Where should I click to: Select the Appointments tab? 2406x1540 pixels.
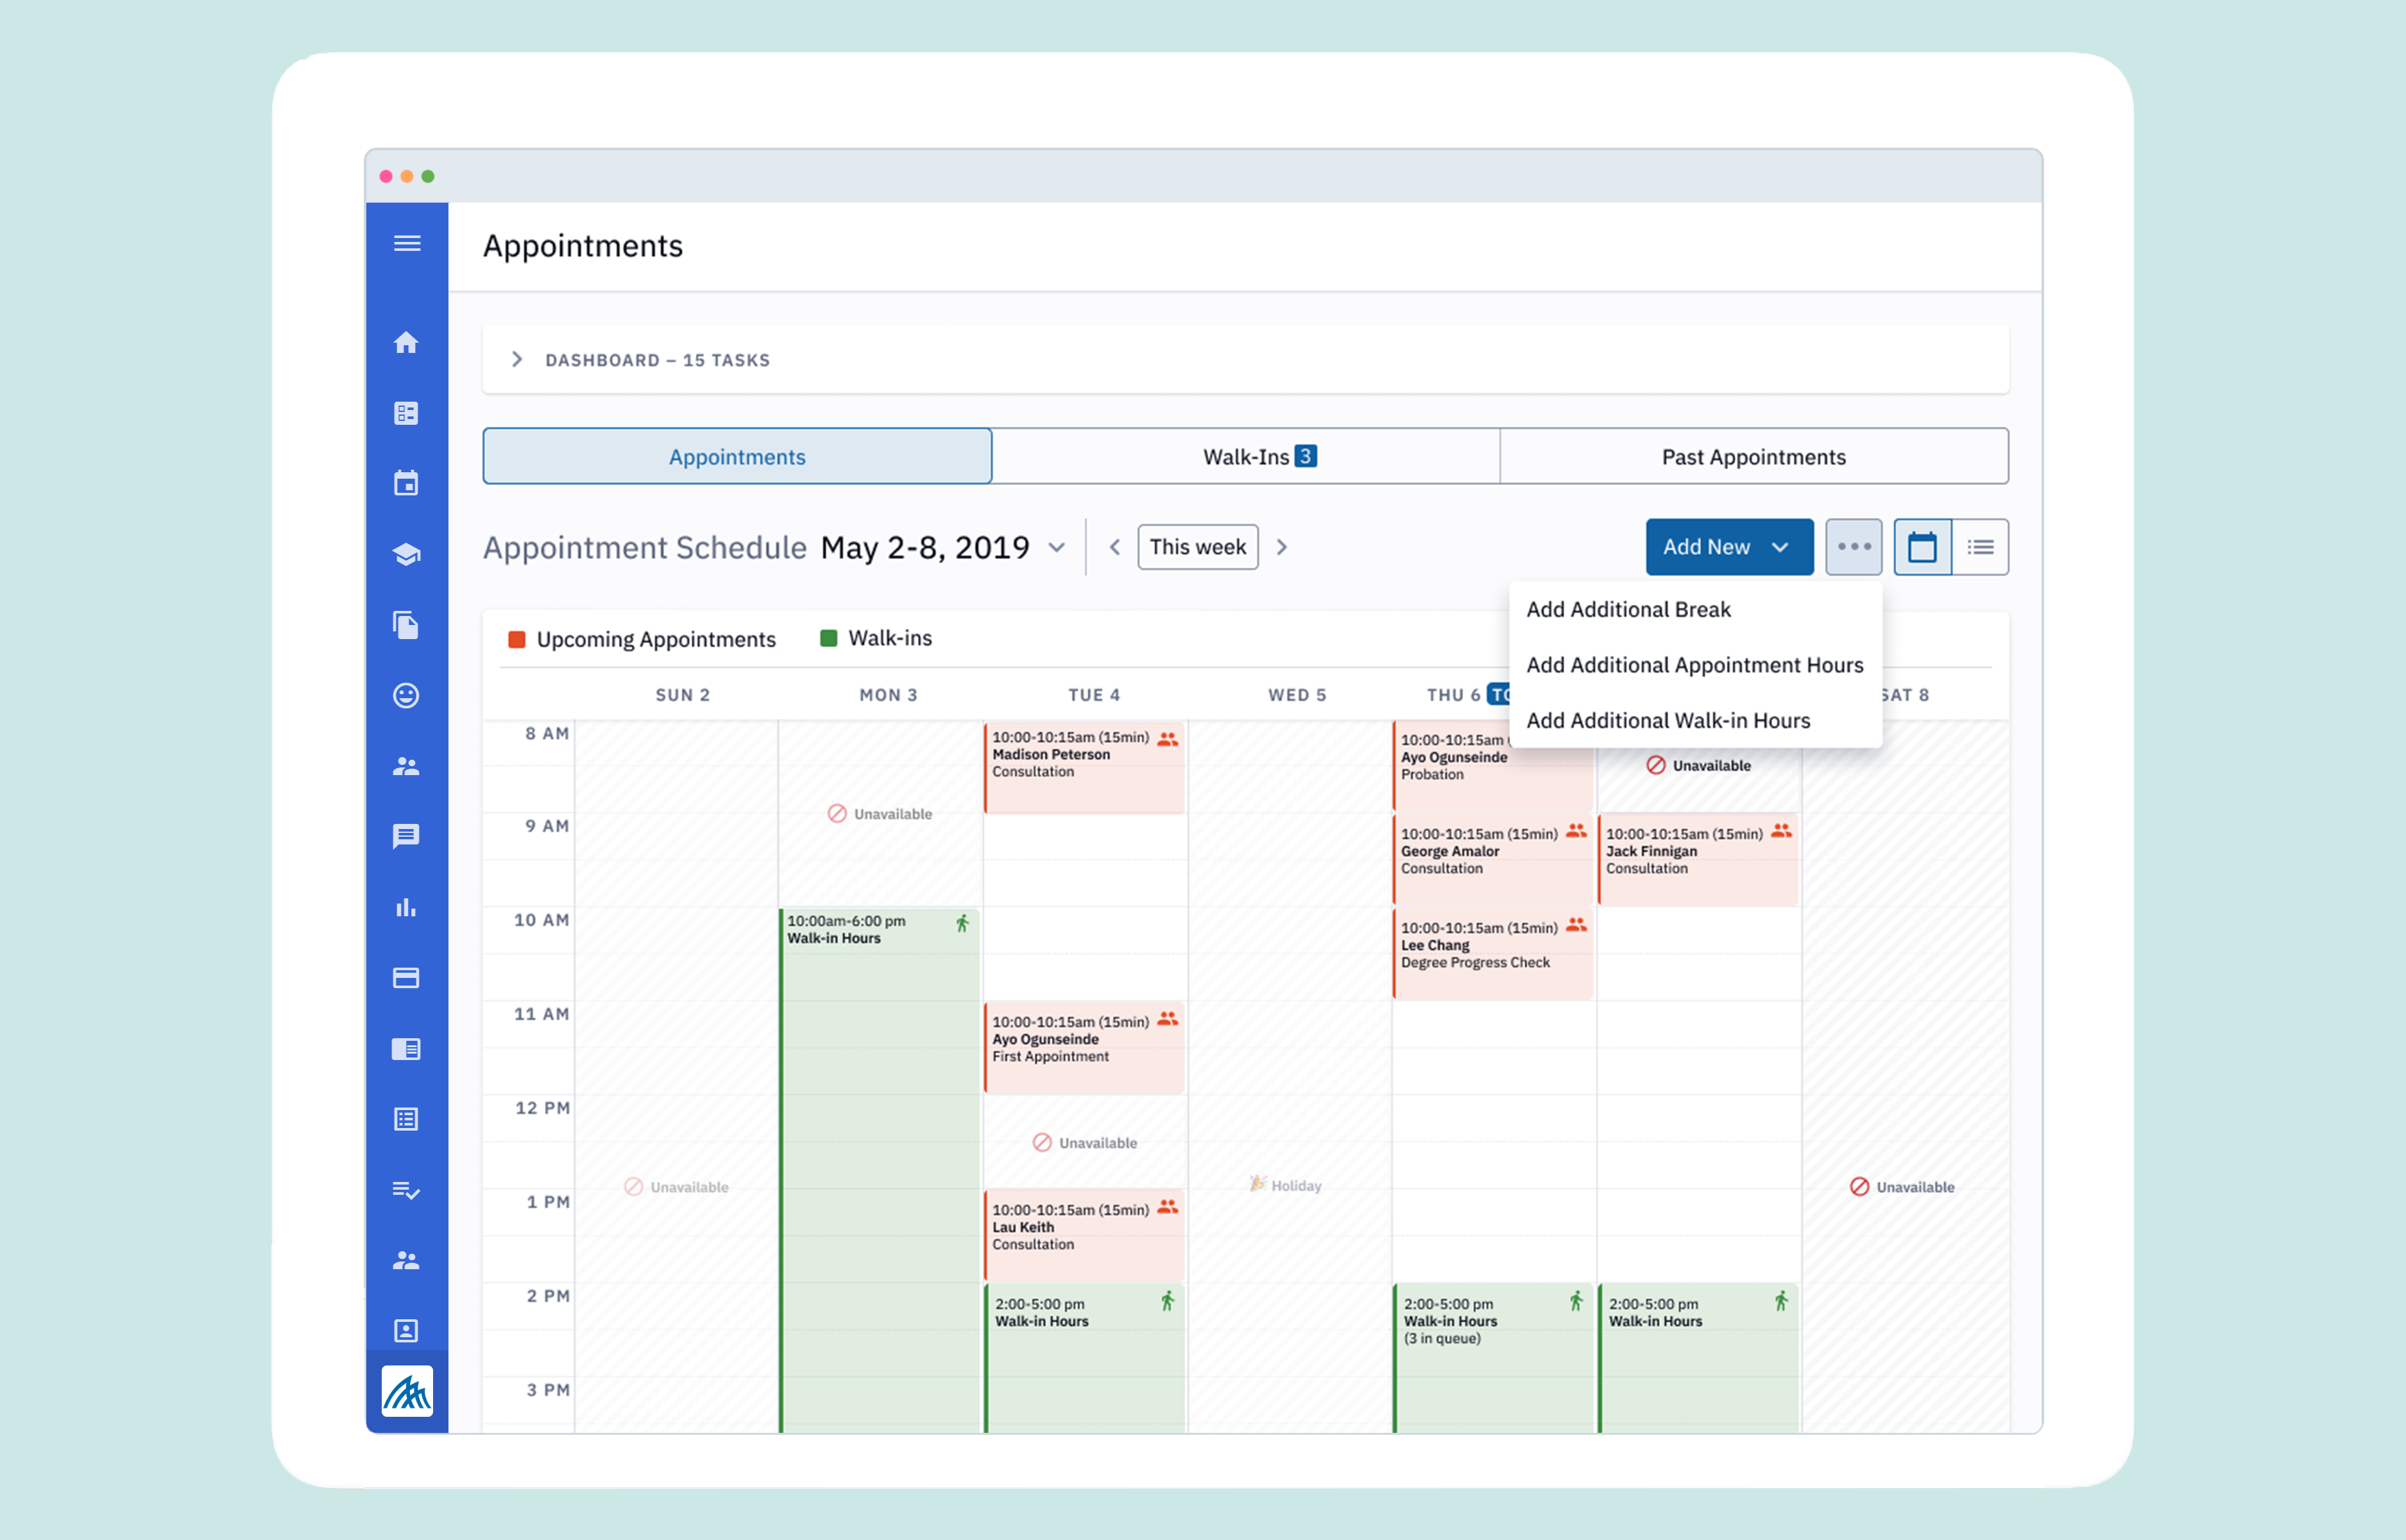(737, 457)
